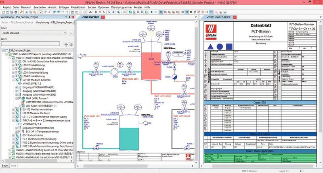Click the grey forward arrow icon
Screen dimensions: 323x173
pos(156,12)
